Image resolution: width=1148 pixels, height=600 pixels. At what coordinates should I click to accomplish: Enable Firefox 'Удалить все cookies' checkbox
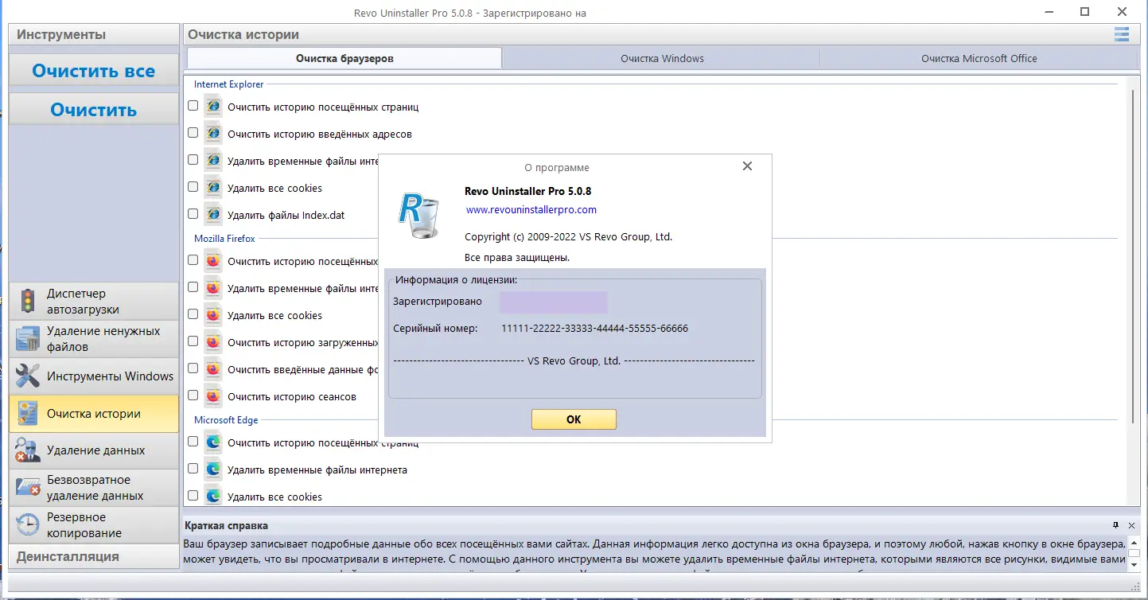193,314
